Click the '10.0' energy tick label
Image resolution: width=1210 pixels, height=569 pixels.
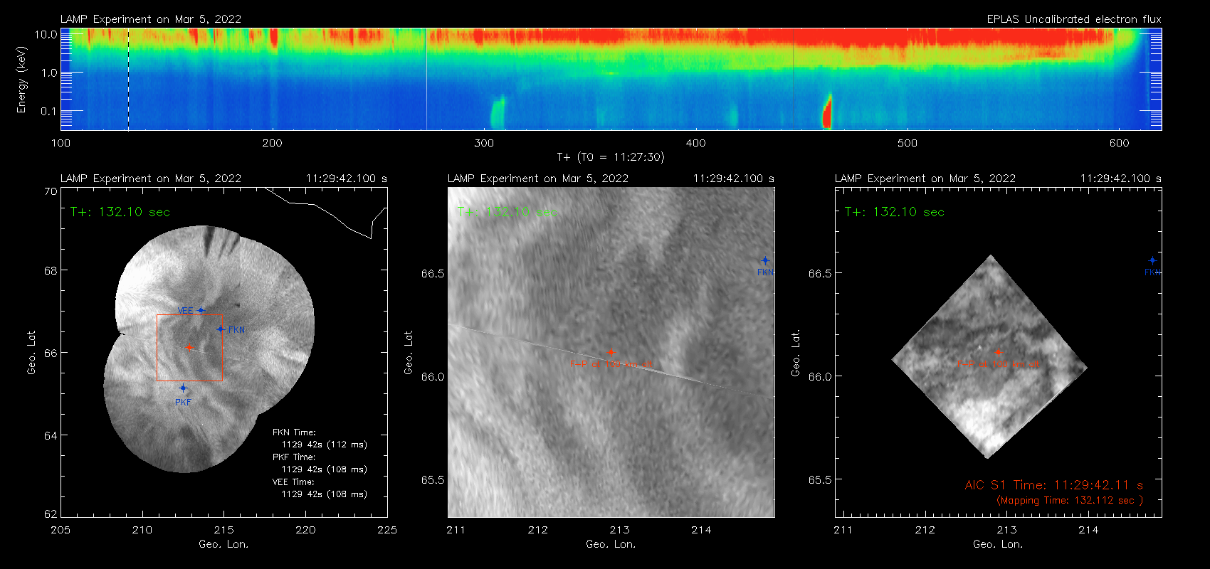pyautogui.click(x=46, y=34)
